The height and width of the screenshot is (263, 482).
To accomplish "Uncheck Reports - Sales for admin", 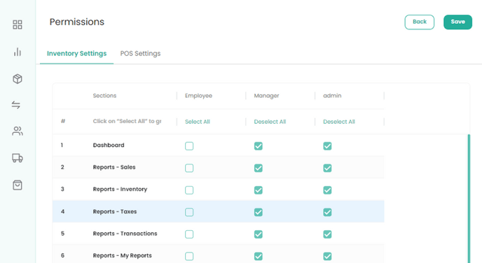I will (327, 168).
